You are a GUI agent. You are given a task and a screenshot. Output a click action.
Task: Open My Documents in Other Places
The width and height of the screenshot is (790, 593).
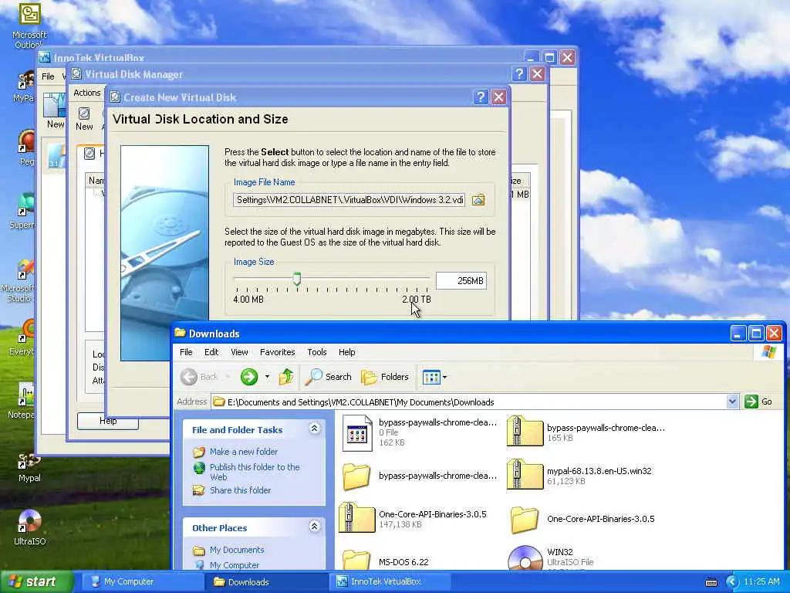point(237,550)
